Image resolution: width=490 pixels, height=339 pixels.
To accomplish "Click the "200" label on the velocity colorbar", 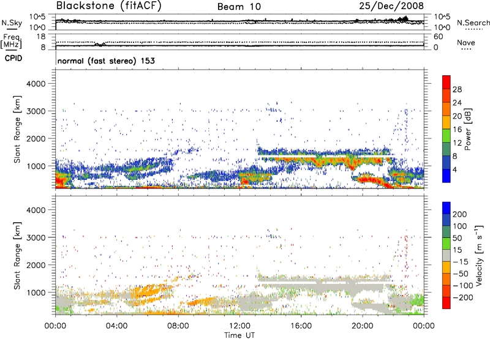I will 460,214.
